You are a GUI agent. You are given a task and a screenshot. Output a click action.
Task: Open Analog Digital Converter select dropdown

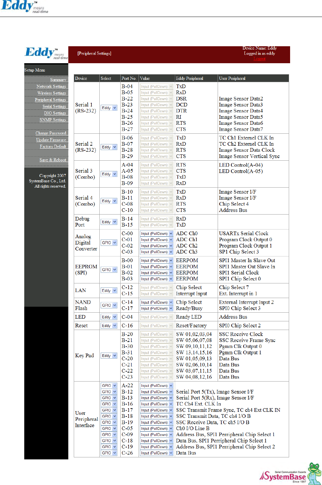(109, 243)
